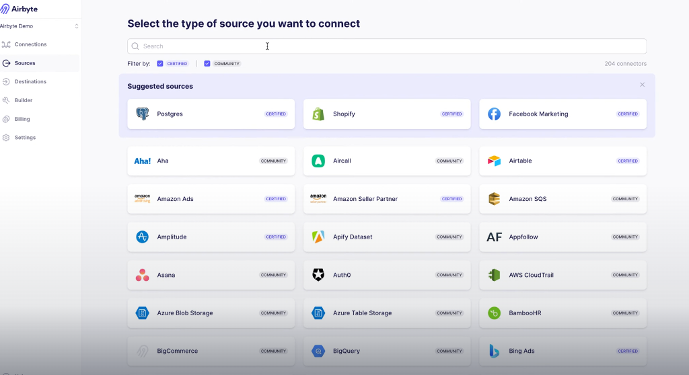This screenshot has width=689, height=375.
Task: Click the Amazon Seller Partner logo icon
Action: click(x=318, y=199)
